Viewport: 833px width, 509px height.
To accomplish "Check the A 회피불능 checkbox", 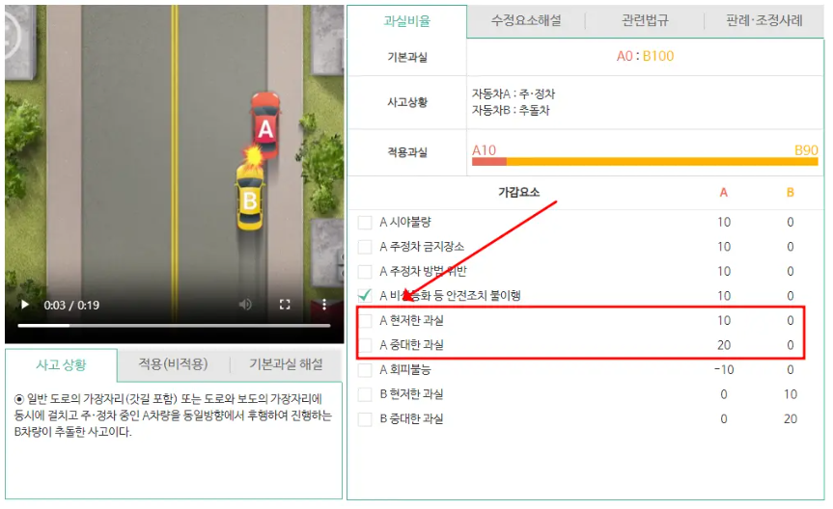I will (365, 369).
